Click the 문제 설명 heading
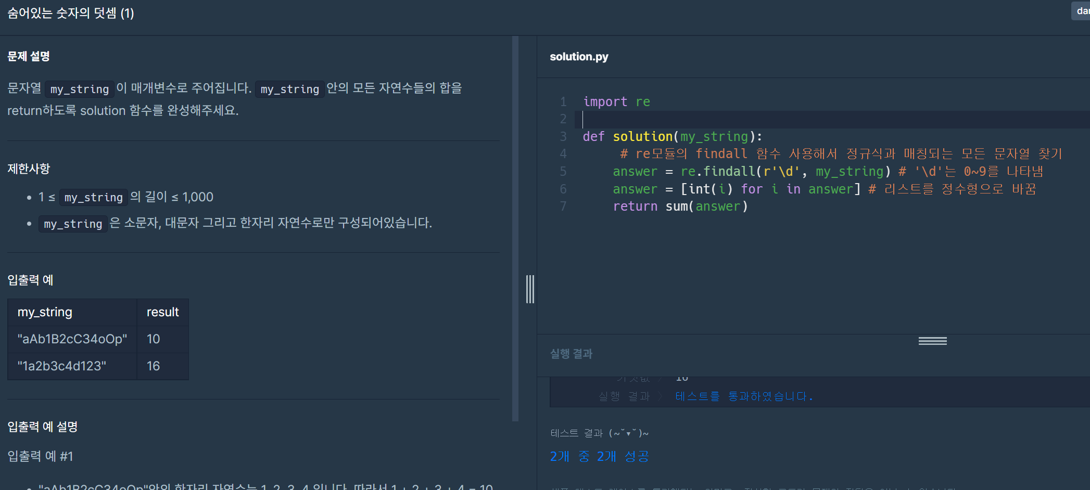Viewport: 1090px width, 490px height. click(x=29, y=56)
